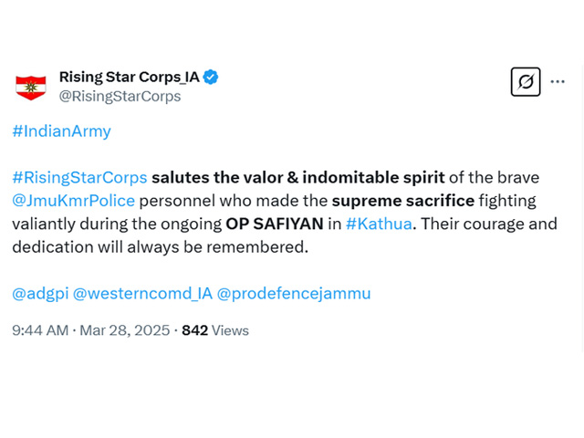Follow the #RisingStarCorps hashtag link
The image size is (584, 438).
pos(79,178)
